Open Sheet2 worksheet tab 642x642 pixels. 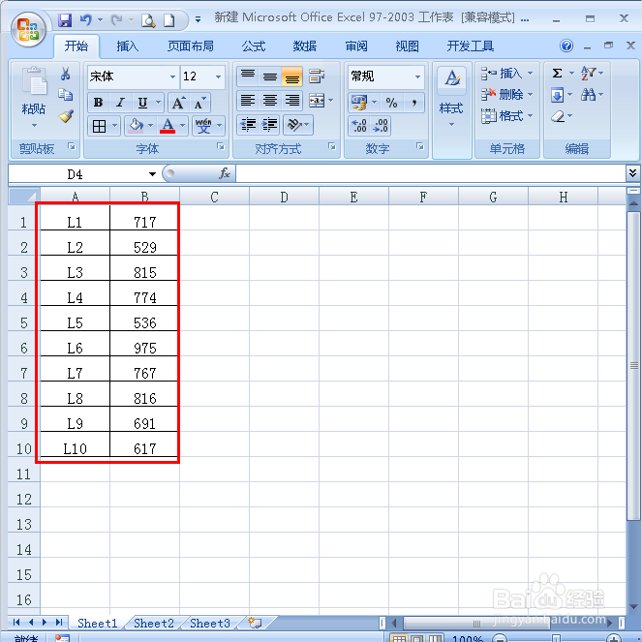(154, 624)
